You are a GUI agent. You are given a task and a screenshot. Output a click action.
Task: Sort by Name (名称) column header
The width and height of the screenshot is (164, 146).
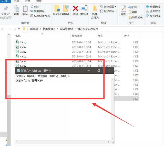(x=18, y=36)
